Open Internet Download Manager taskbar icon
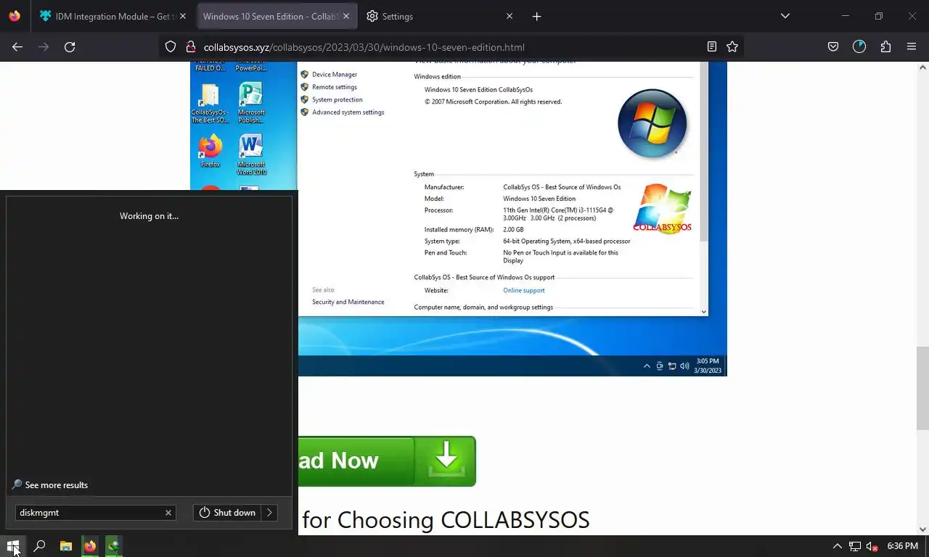The width and height of the screenshot is (929, 557). pos(113,546)
